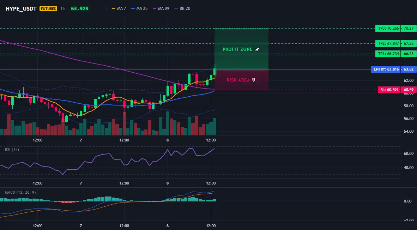Click the 58.00 price axis label
This screenshot has height=230, width=417.
pos(409,106)
